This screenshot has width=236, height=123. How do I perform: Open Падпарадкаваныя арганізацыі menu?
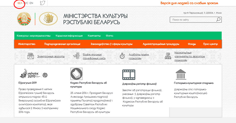click(62, 44)
